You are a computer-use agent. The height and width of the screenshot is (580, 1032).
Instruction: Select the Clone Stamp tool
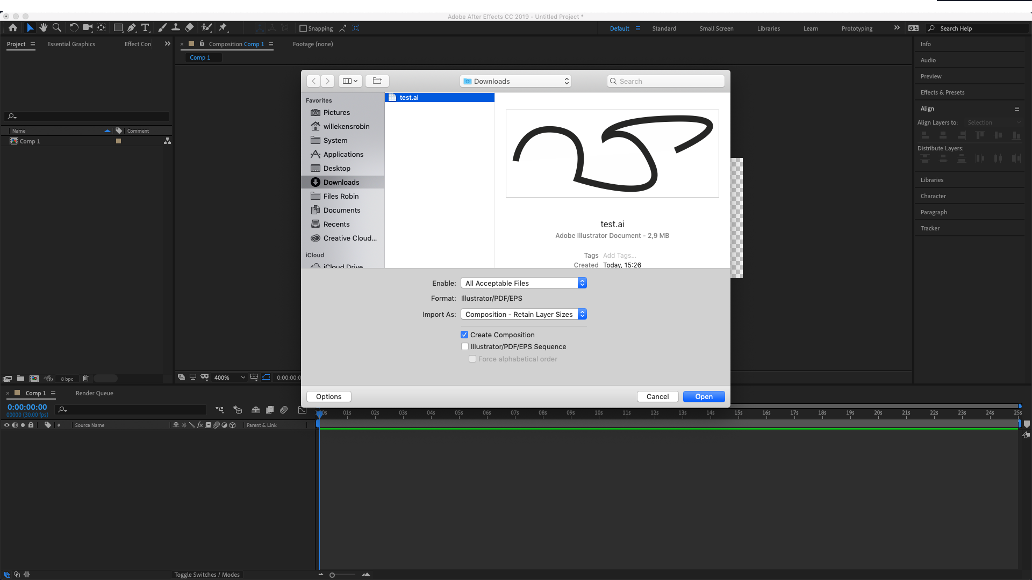click(x=176, y=28)
